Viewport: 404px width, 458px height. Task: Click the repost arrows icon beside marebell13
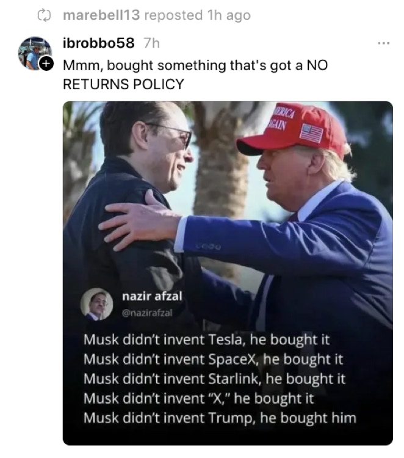45,15
